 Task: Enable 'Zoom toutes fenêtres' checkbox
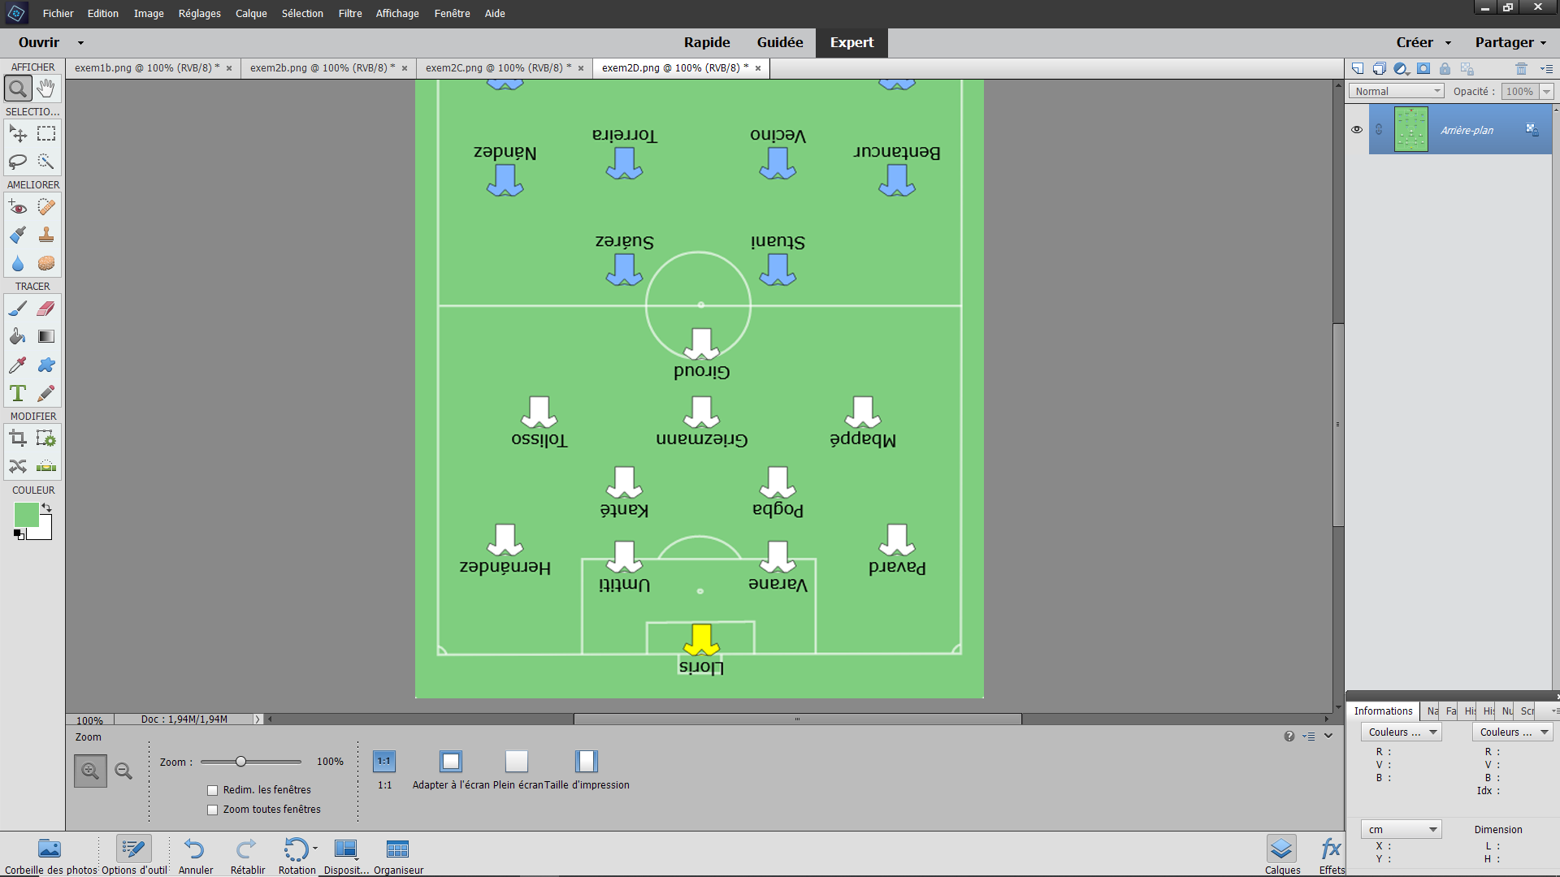pyautogui.click(x=213, y=810)
